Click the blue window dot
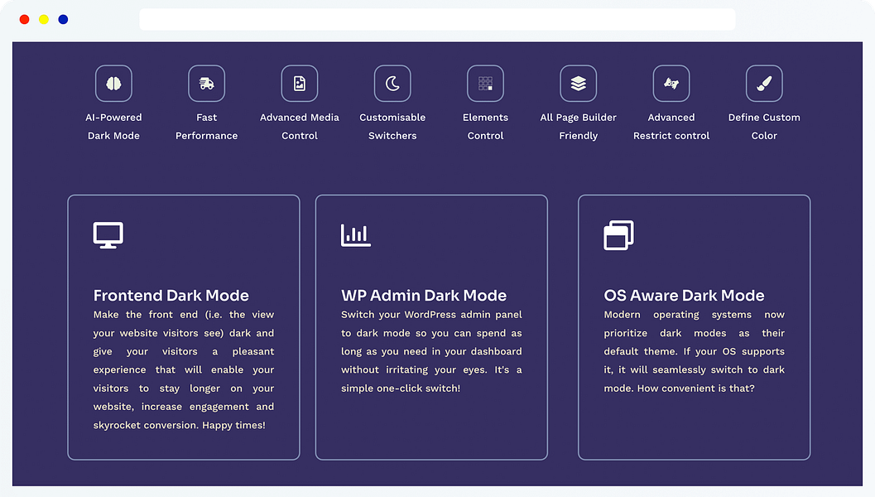The height and width of the screenshot is (497, 875). tap(63, 20)
